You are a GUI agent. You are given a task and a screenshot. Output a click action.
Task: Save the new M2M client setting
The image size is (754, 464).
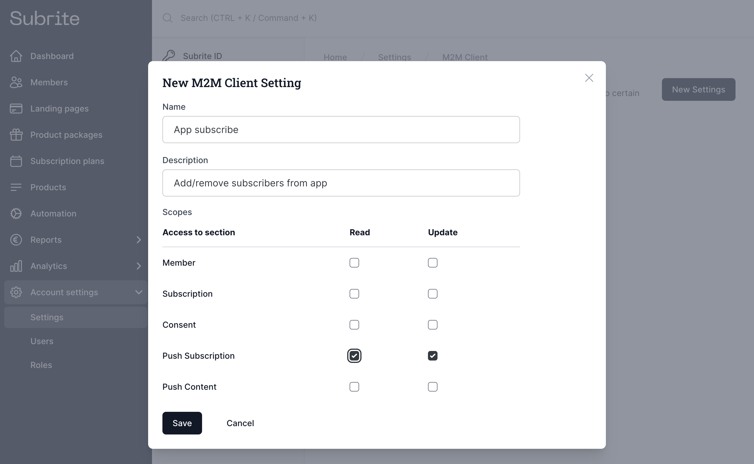[x=182, y=423]
